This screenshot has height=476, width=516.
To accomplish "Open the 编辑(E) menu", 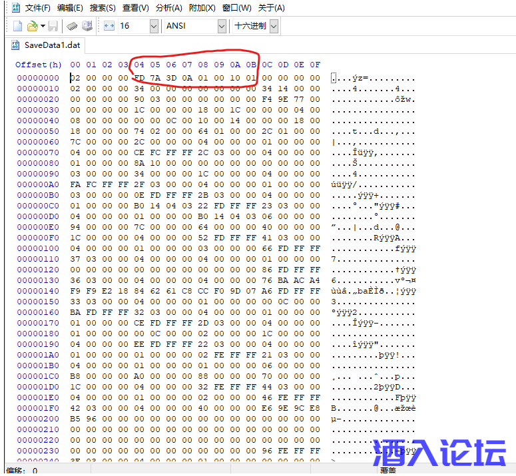I will (70, 7).
